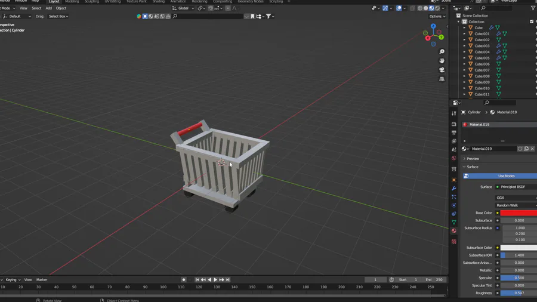Image resolution: width=537 pixels, height=302 pixels.
Task: Open the Modeling workspace tab
Action: (x=72, y=1)
